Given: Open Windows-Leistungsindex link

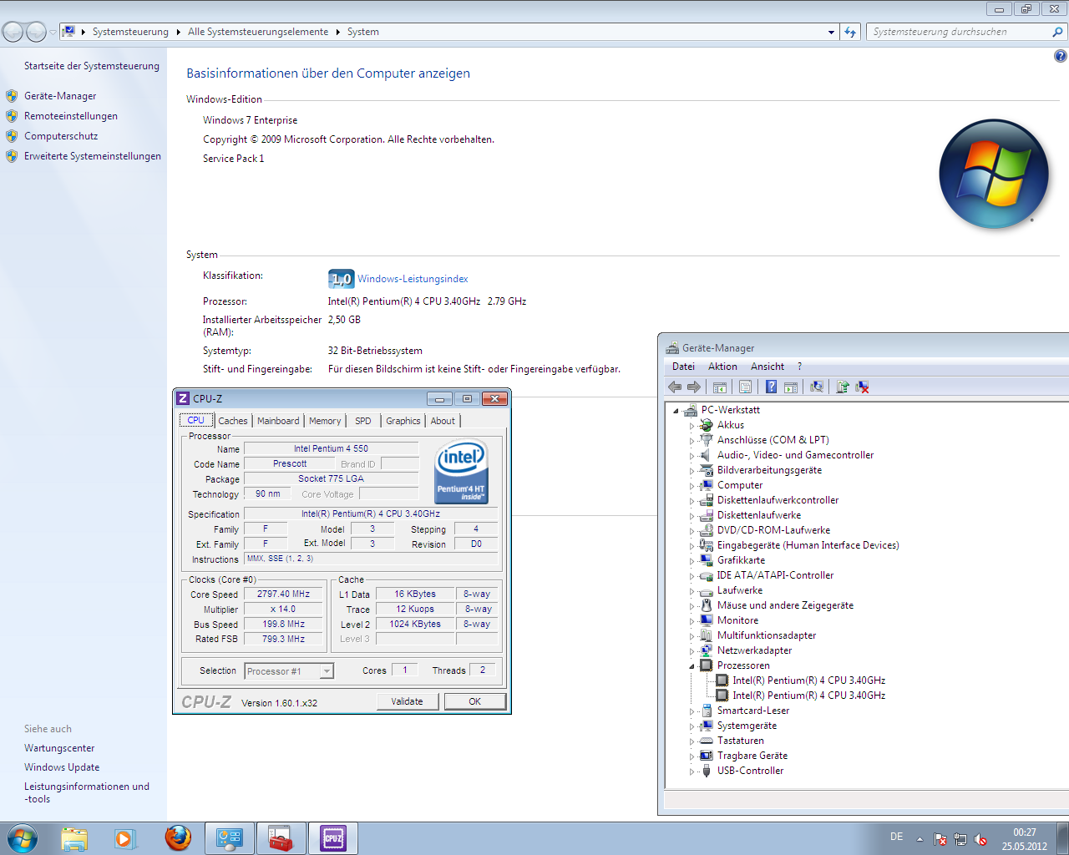Looking at the screenshot, I should coord(413,279).
